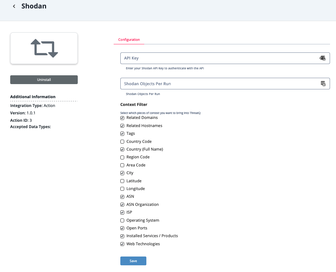Click the 'Select which pieces of context' description
The width and height of the screenshot is (336, 272).
pyautogui.click(x=160, y=113)
